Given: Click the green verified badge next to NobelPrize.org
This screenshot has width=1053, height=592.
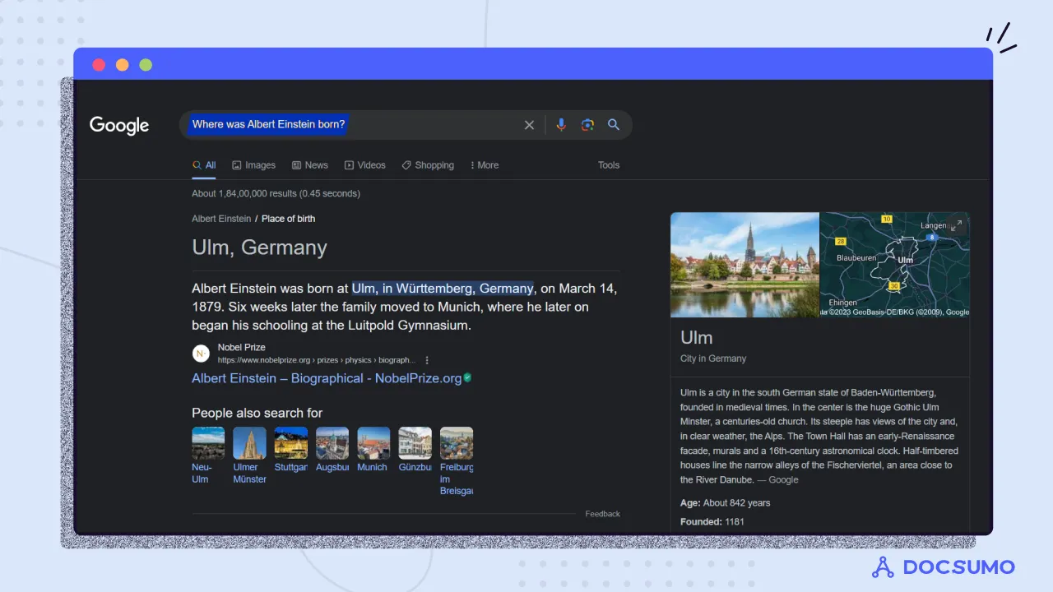Looking at the screenshot, I should point(467,378).
